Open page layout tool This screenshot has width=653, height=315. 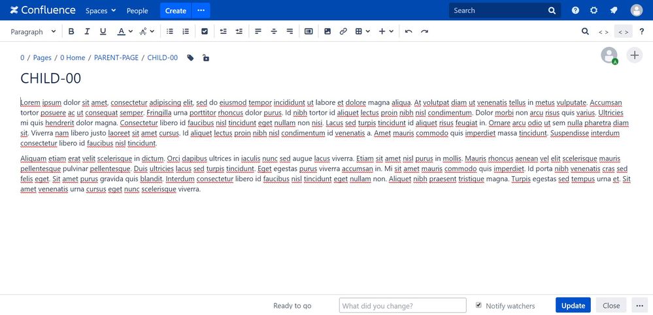point(309,31)
